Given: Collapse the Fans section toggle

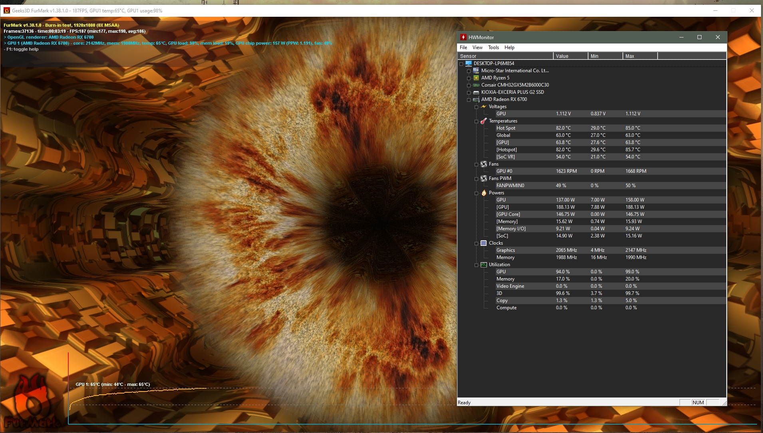Looking at the screenshot, I should click(x=476, y=164).
